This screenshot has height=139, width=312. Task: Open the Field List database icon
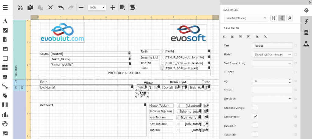[x=306, y=32]
